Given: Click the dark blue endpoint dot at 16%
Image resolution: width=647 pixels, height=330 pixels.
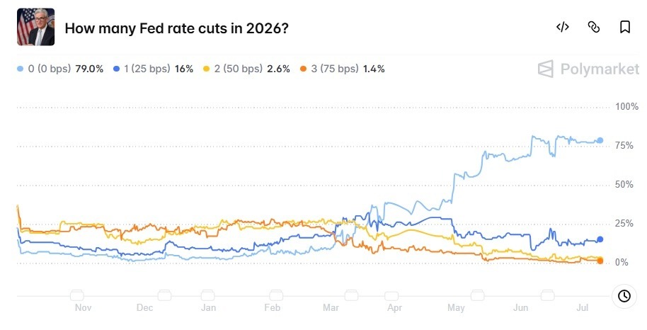Looking at the screenshot, I should click(x=600, y=239).
